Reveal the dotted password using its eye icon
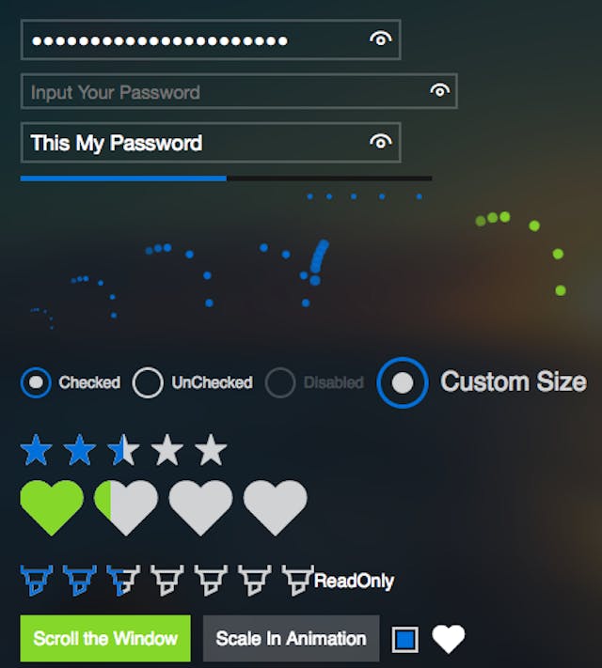 click(x=381, y=39)
